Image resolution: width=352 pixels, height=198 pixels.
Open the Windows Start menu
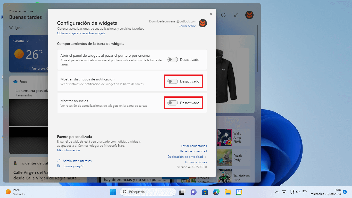(113, 192)
